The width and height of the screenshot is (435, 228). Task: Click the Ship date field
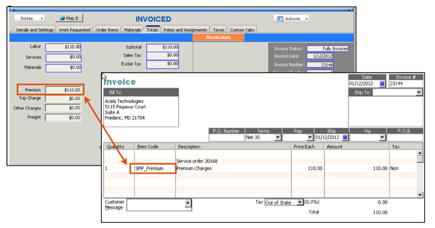pyautogui.click(x=329, y=138)
